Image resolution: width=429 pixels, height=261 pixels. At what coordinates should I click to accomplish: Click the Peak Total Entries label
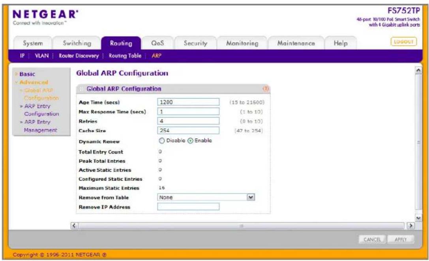point(102,161)
